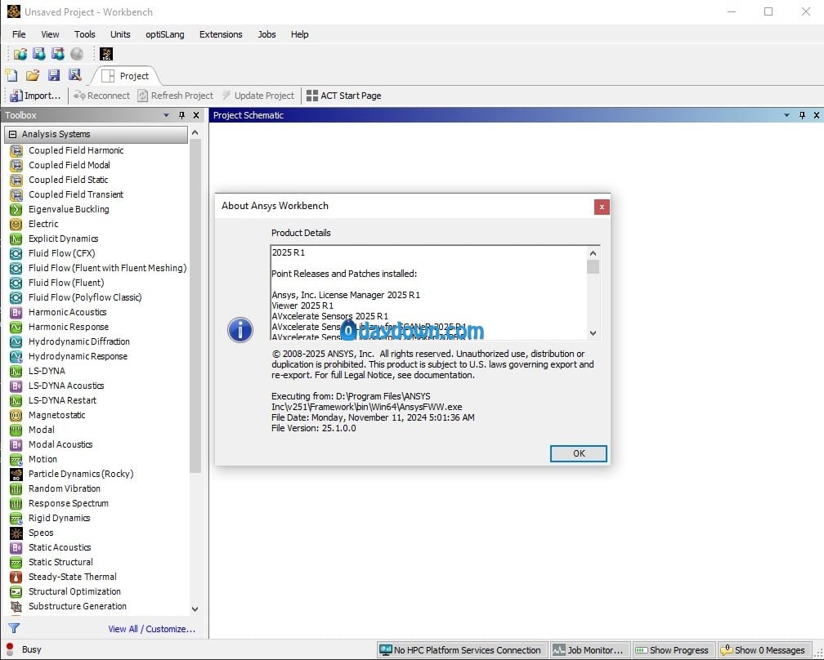Click the Product Details scroll down arrow
This screenshot has width=824, height=660.
[x=593, y=333]
